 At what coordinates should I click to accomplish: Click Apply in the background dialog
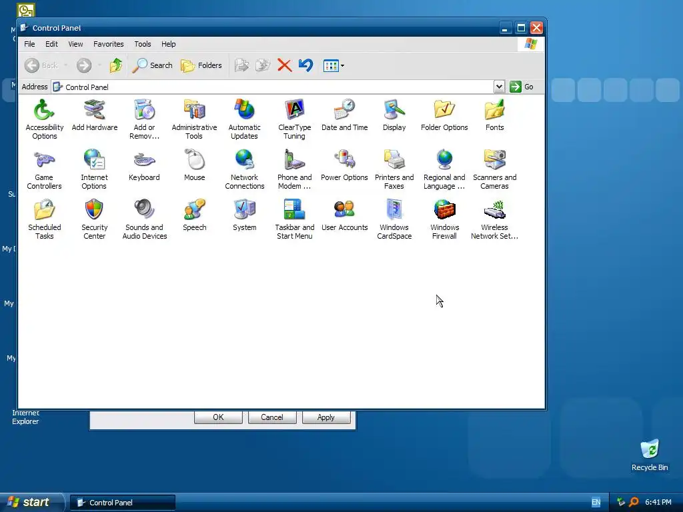(325, 417)
